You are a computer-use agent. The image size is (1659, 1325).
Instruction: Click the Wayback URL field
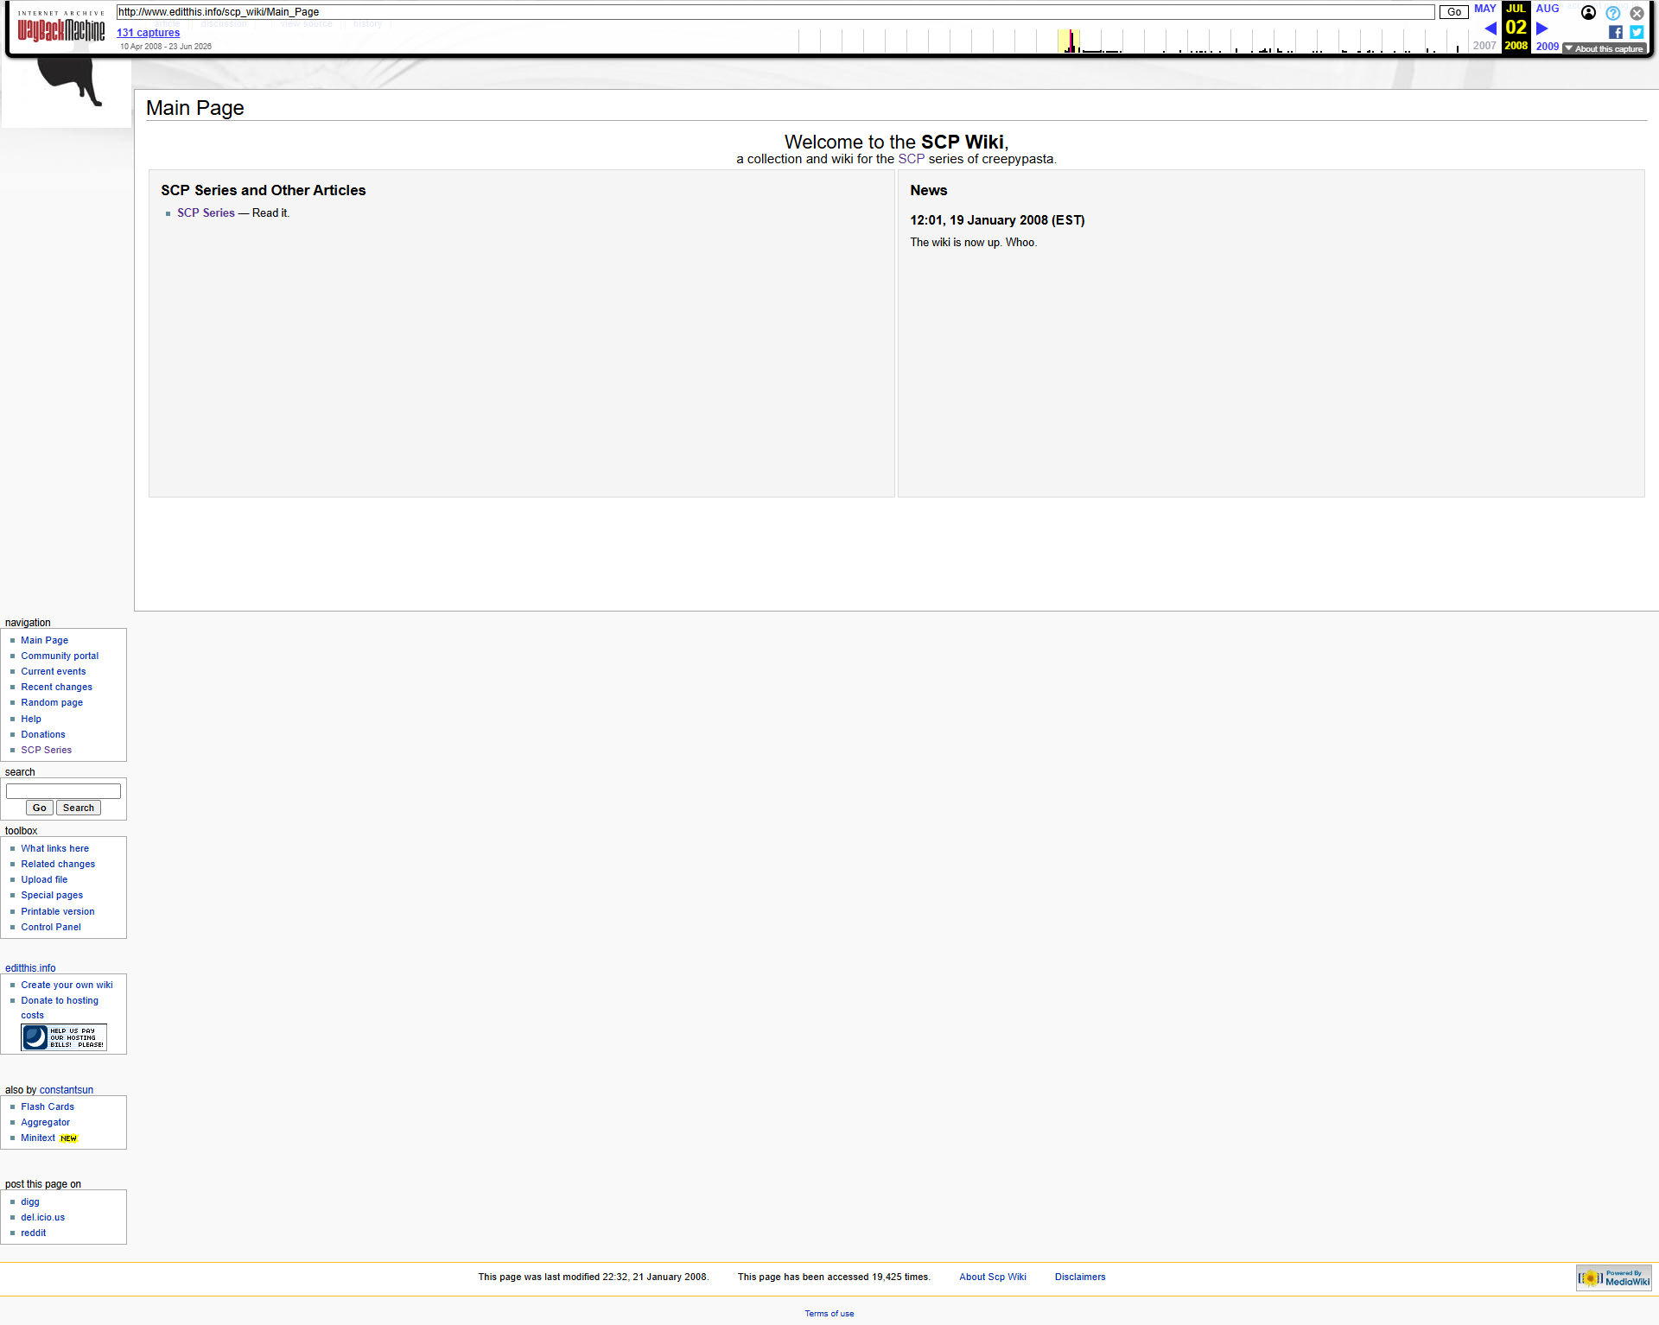(x=775, y=12)
